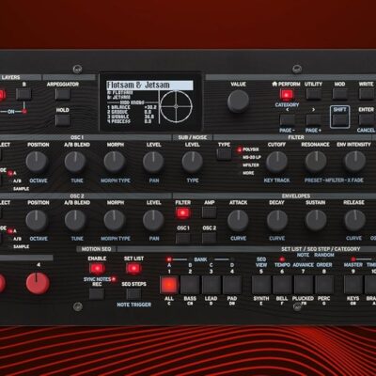Select the OSC 1 envelope button
This screenshot has width=376, height=376.
point(182,239)
